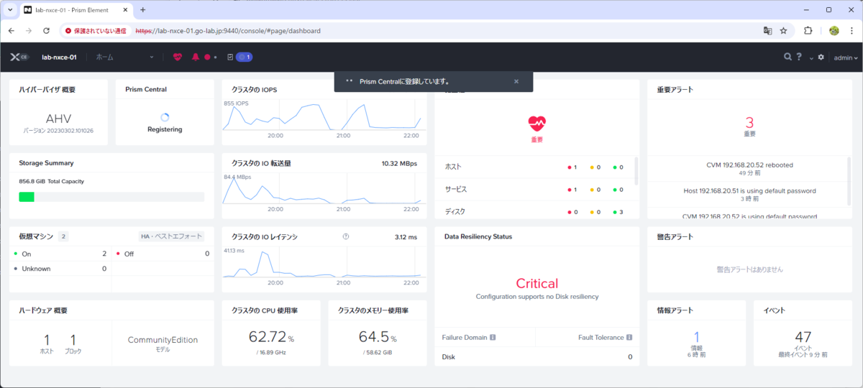Click the info icon beside Fault Tolerance
Image resolution: width=863 pixels, height=388 pixels.
[x=629, y=337]
